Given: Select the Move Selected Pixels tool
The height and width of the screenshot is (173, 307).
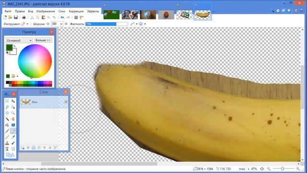Looking at the screenshot, I should tap(13, 101).
